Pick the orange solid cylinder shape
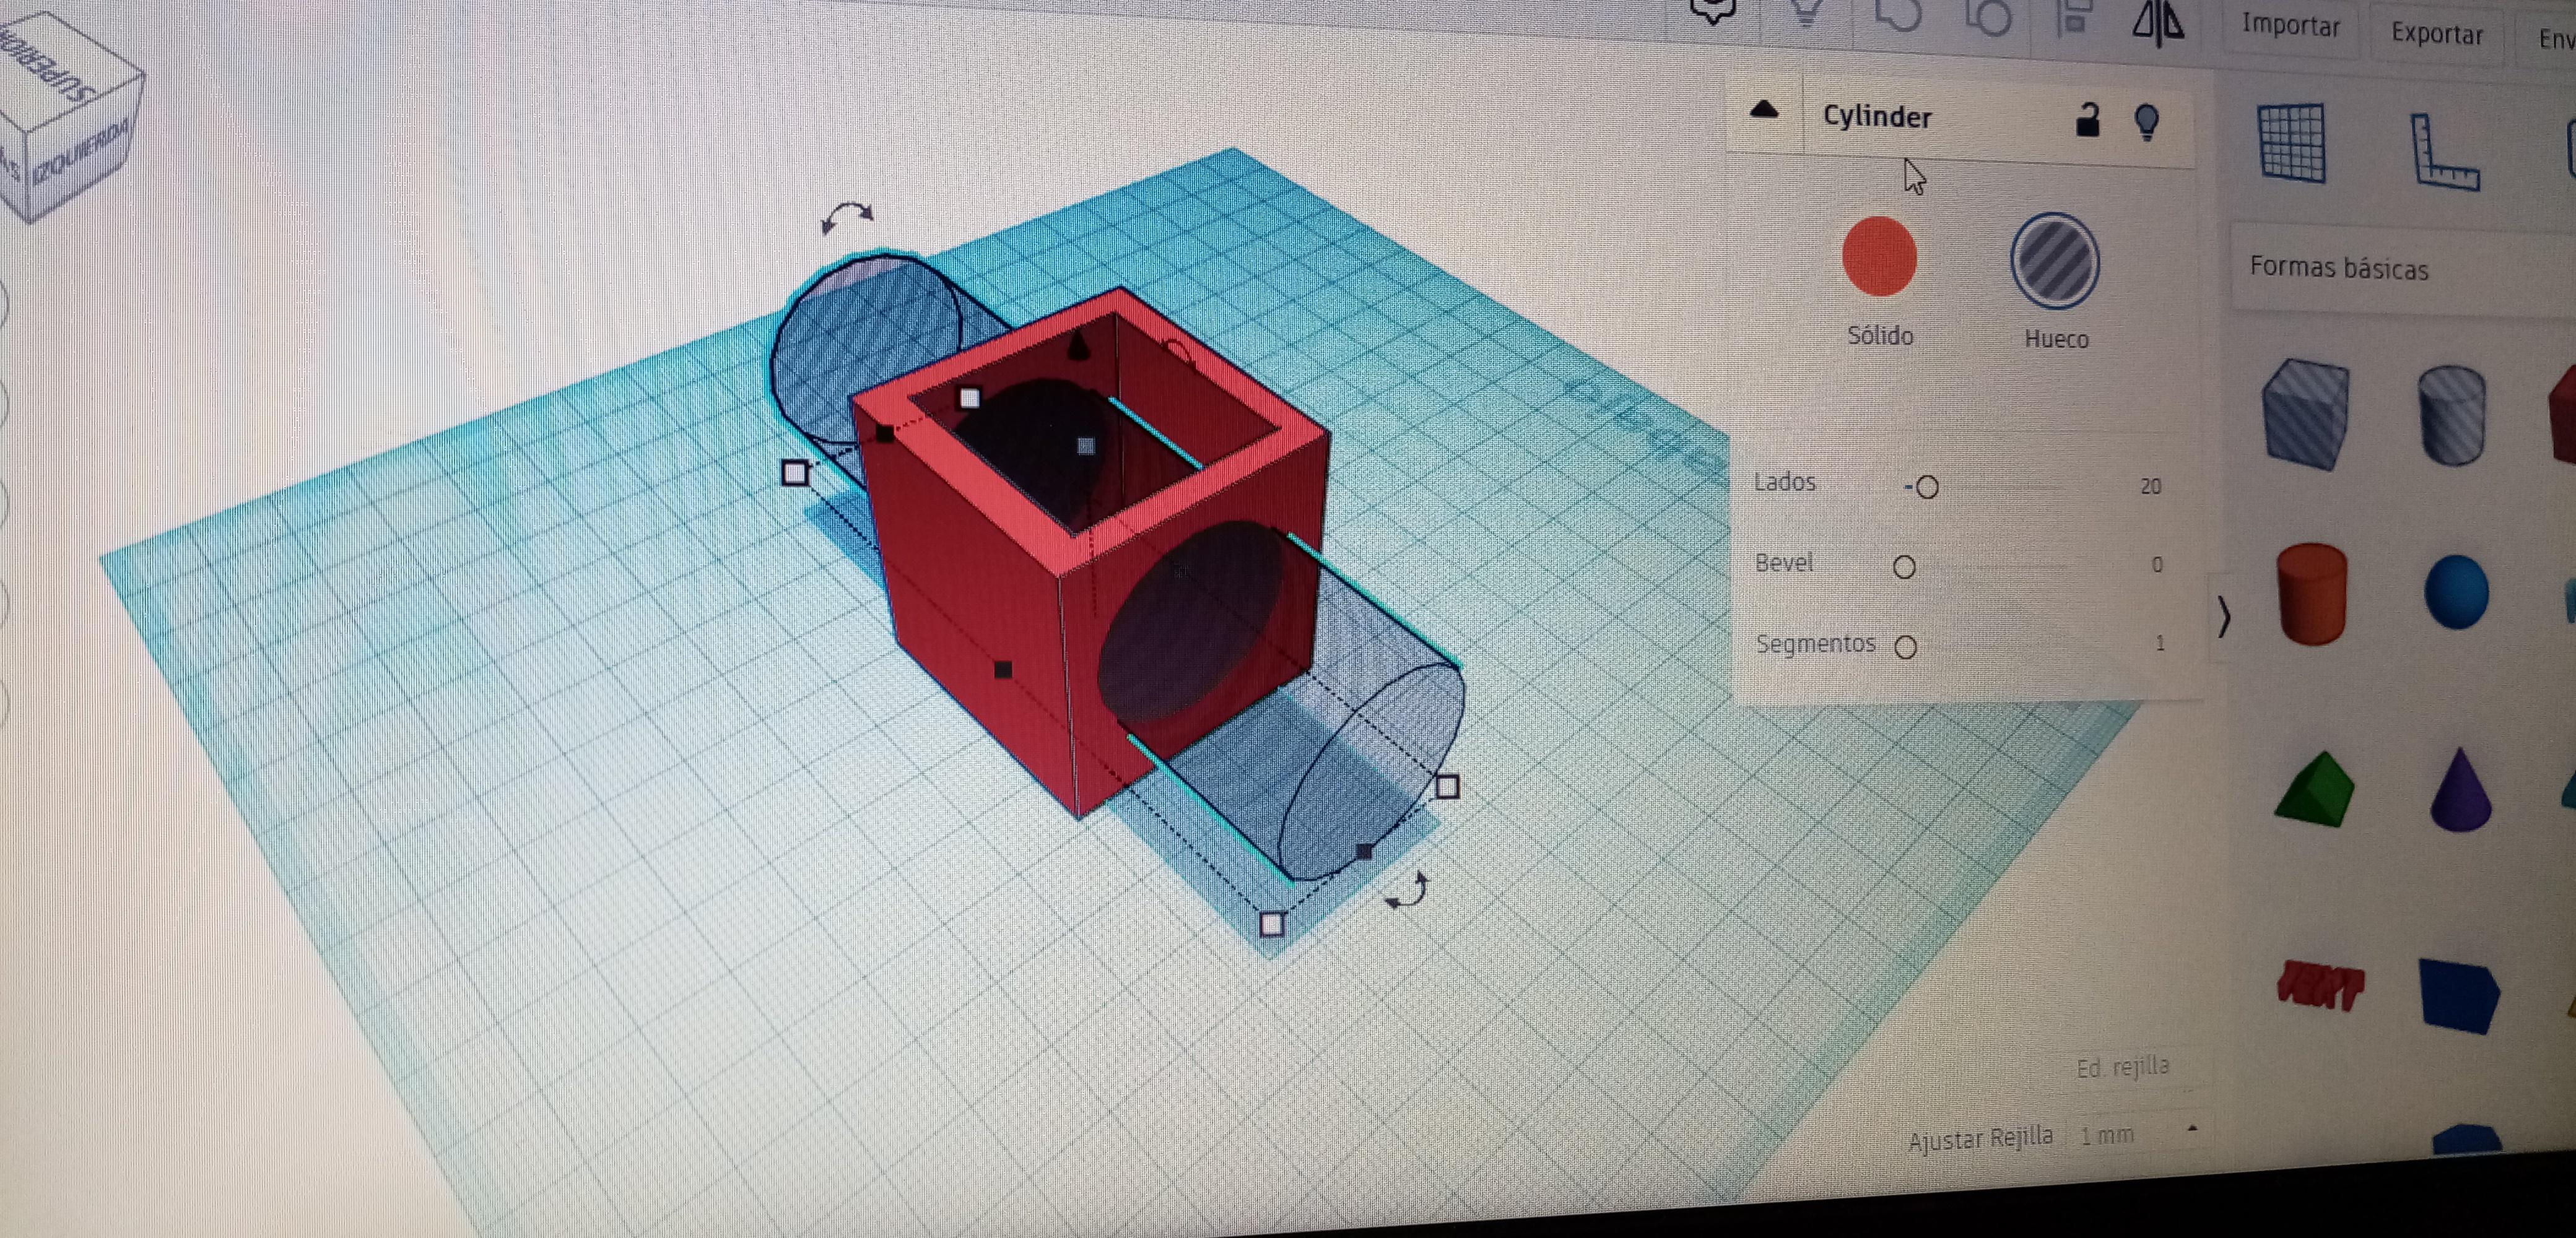Viewport: 2576px width, 1238px height. pos(2312,594)
